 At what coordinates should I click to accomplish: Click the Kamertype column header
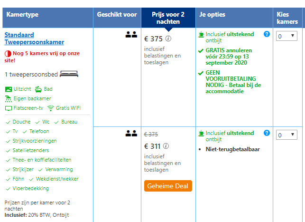pos(23,15)
